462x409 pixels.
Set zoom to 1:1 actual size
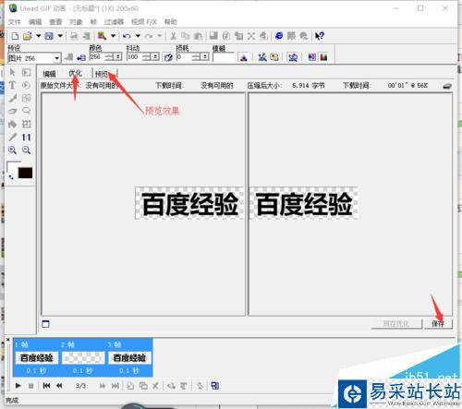coord(26,138)
